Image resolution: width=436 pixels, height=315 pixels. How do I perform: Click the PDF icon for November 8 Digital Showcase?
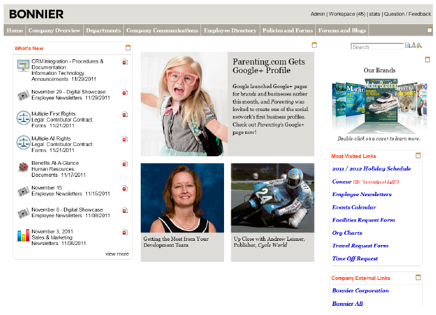(125, 210)
